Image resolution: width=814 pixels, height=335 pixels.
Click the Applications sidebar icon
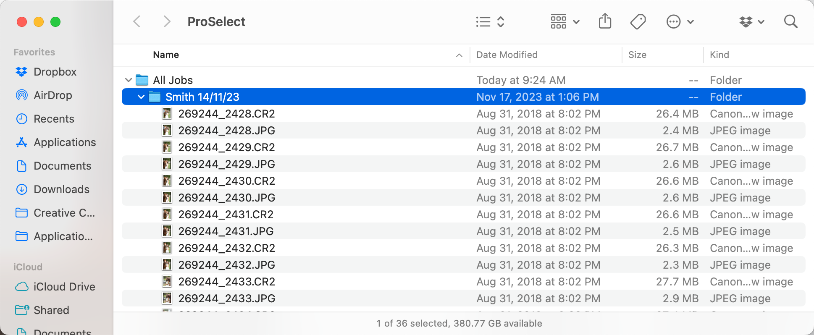(21, 142)
